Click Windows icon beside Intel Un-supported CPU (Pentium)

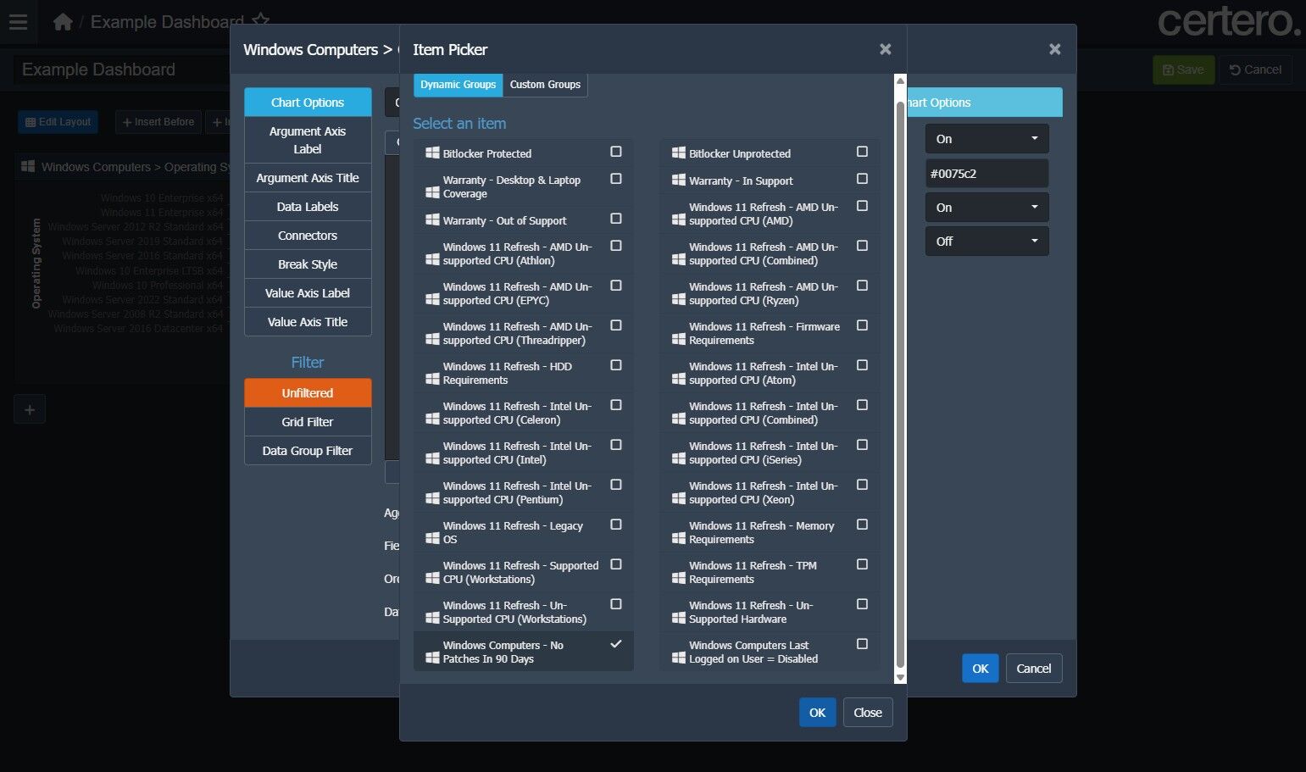coord(432,498)
